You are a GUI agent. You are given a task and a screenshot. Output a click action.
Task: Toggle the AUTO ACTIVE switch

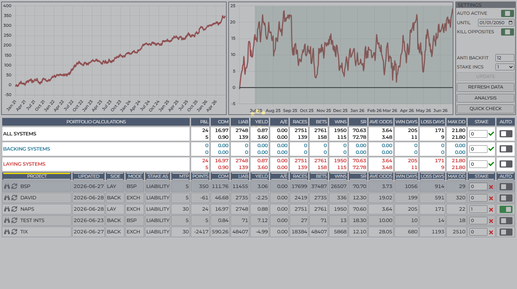click(507, 13)
